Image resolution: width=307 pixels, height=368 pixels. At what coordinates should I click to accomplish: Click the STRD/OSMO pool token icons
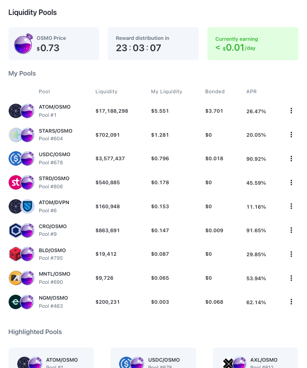22,182
